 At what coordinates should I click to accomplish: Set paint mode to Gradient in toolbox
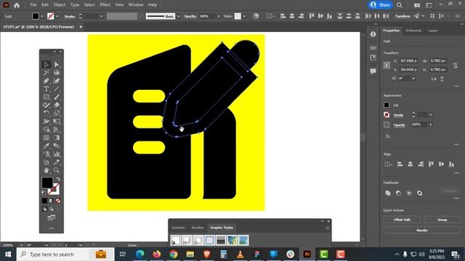pyautogui.click(x=52, y=201)
